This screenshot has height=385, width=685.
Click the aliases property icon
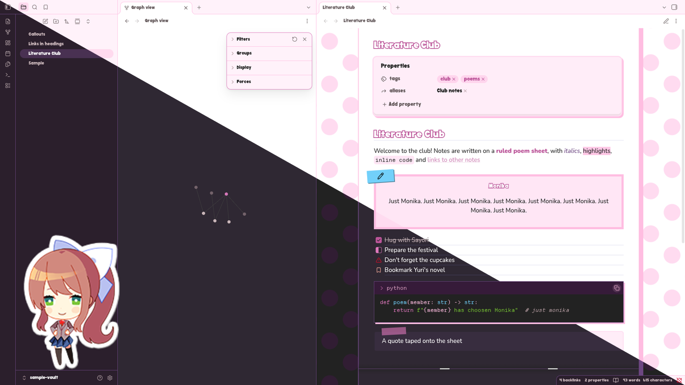coord(384,91)
